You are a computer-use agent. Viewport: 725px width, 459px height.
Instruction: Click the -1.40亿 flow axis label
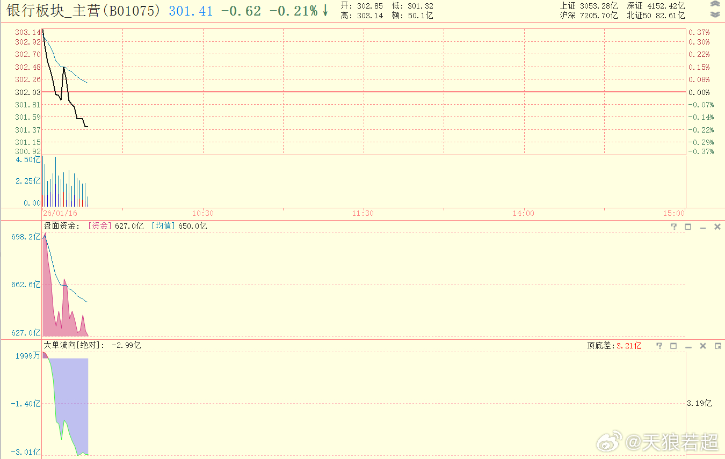coord(26,404)
